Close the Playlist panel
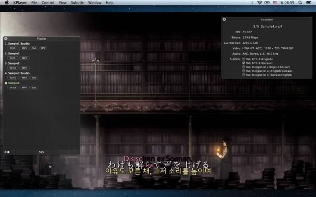316x197 pixels. (6, 39)
